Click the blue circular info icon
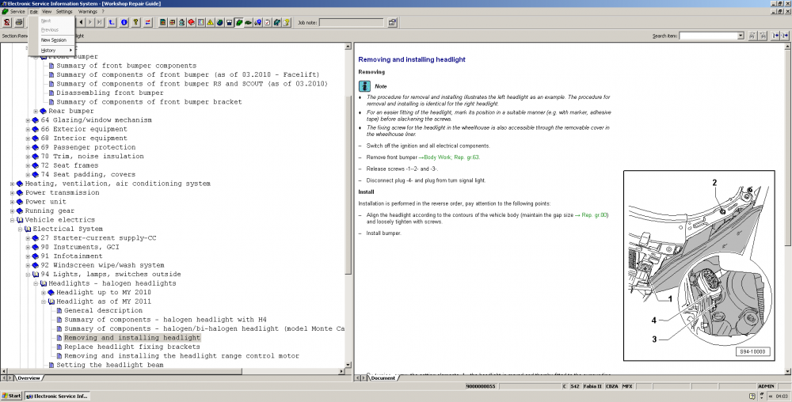The image size is (792, 402). coord(124,22)
